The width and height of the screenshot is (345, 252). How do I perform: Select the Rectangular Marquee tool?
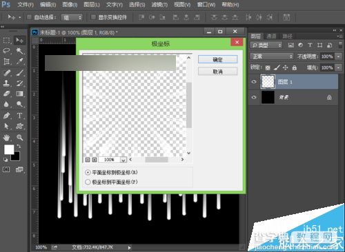click(6, 41)
